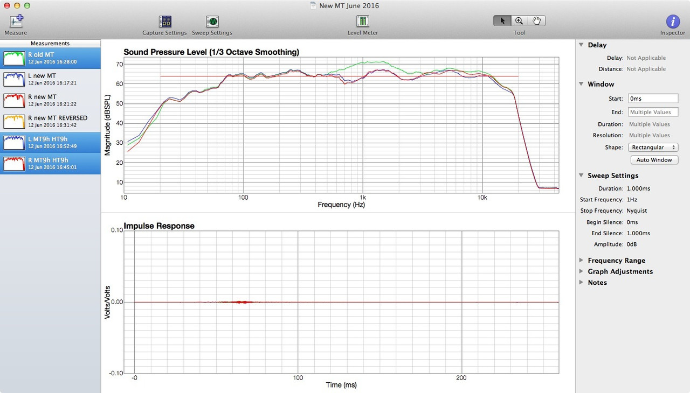Open Capture Settings from toolbar
Viewport: 690px width, 393px height.
click(164, 22)
